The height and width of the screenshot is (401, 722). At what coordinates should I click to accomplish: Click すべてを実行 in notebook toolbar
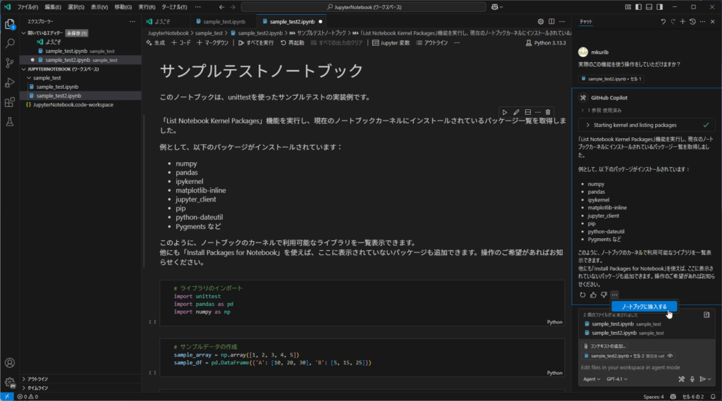pos(255,43)
